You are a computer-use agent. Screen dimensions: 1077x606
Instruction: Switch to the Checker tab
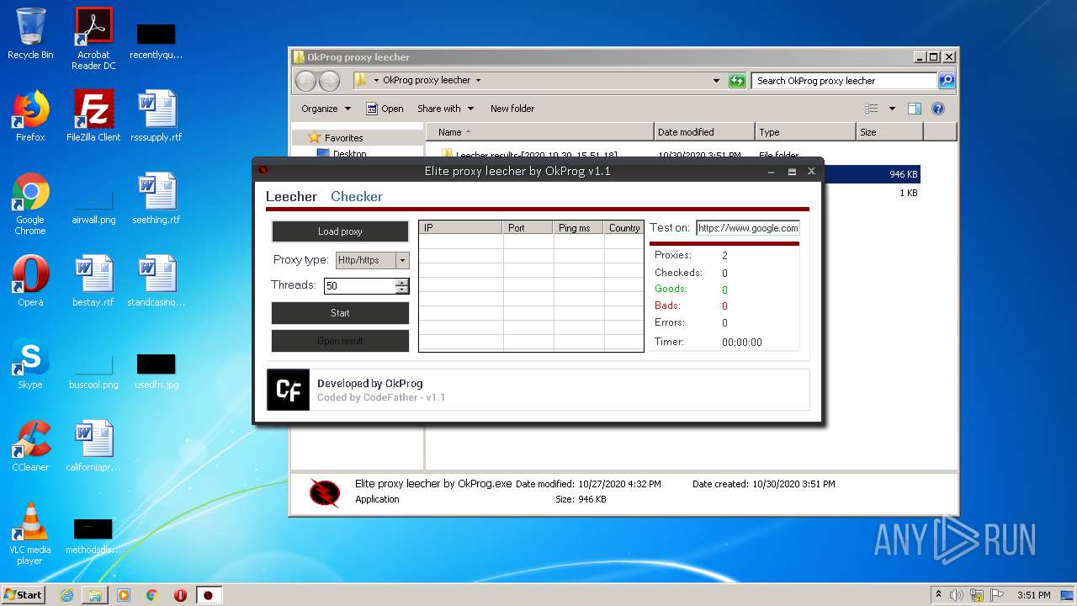pyautogui.click(x=357, y=196)
